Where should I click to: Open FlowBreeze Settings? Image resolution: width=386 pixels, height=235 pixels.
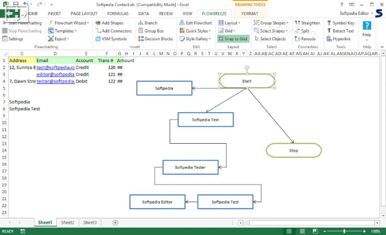click(13, 39)
